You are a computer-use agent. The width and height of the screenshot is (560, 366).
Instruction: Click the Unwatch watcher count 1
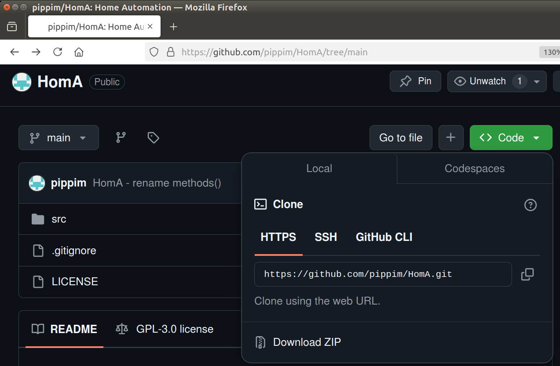520,81
